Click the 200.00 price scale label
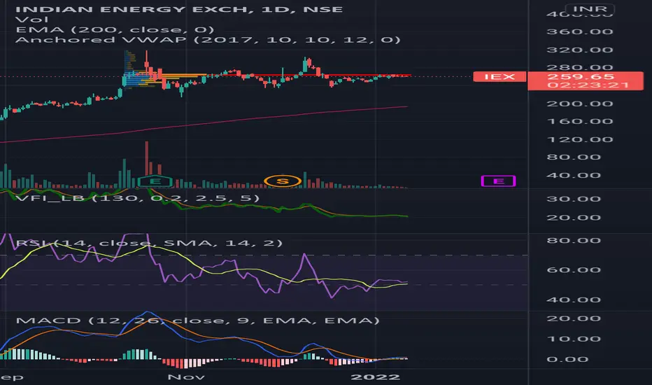This screenshot has width=652, height=385. [x=580, y=104]
